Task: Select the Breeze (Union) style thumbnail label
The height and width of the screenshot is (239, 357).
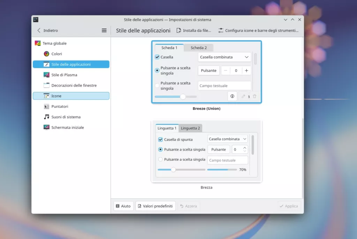Action: [206, 109]
